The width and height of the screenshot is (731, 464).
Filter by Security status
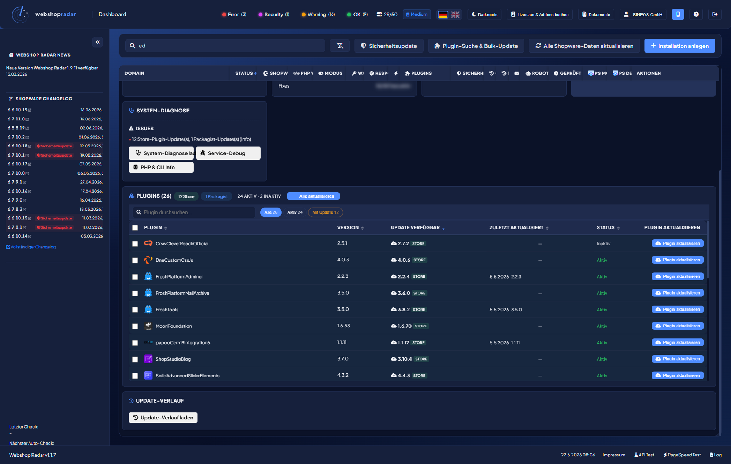tap(274, 15)
